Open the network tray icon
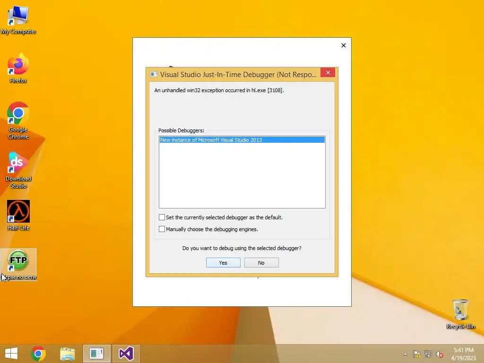 428,354
